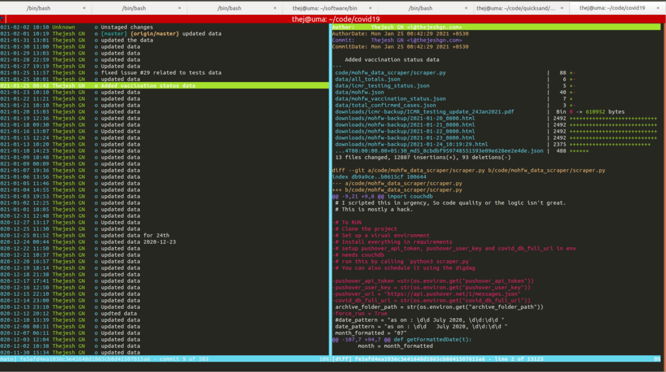Select the commit dated 12-07 06:11
Screen dimensions: 666x372
pos(165,333)
